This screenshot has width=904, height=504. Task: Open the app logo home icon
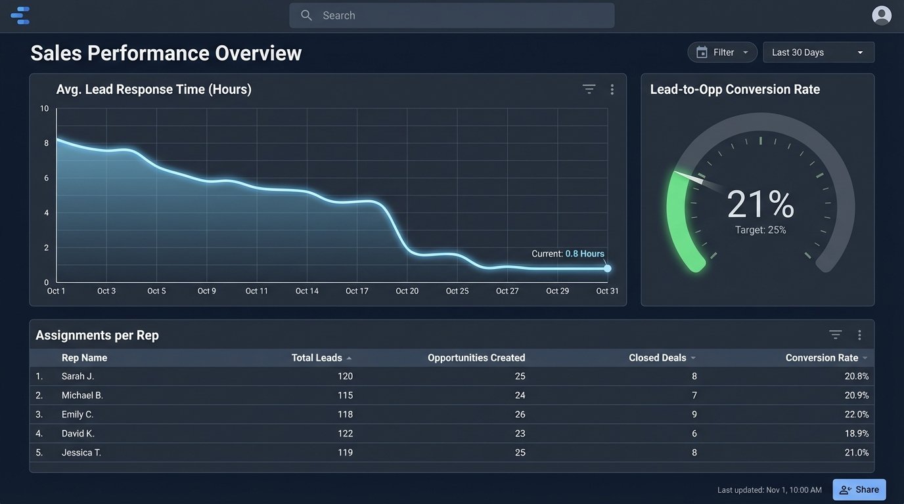(20, 14)
